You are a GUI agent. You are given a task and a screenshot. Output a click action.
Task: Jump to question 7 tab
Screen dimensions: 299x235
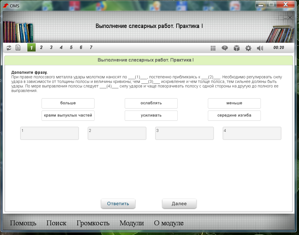91,48
